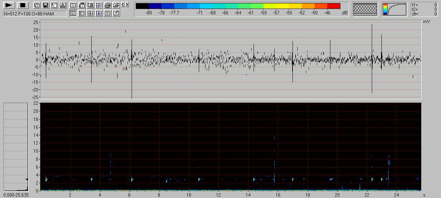Click the right arrow navigation button
The width and height of the screenshot is (441, 198).
(x=127, y=5)
